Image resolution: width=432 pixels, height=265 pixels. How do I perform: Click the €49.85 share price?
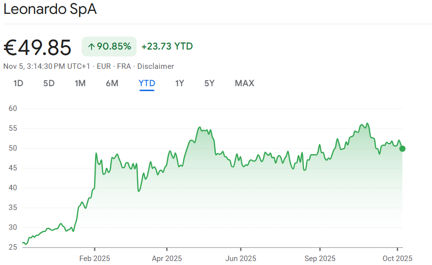[x=38, y=48]
